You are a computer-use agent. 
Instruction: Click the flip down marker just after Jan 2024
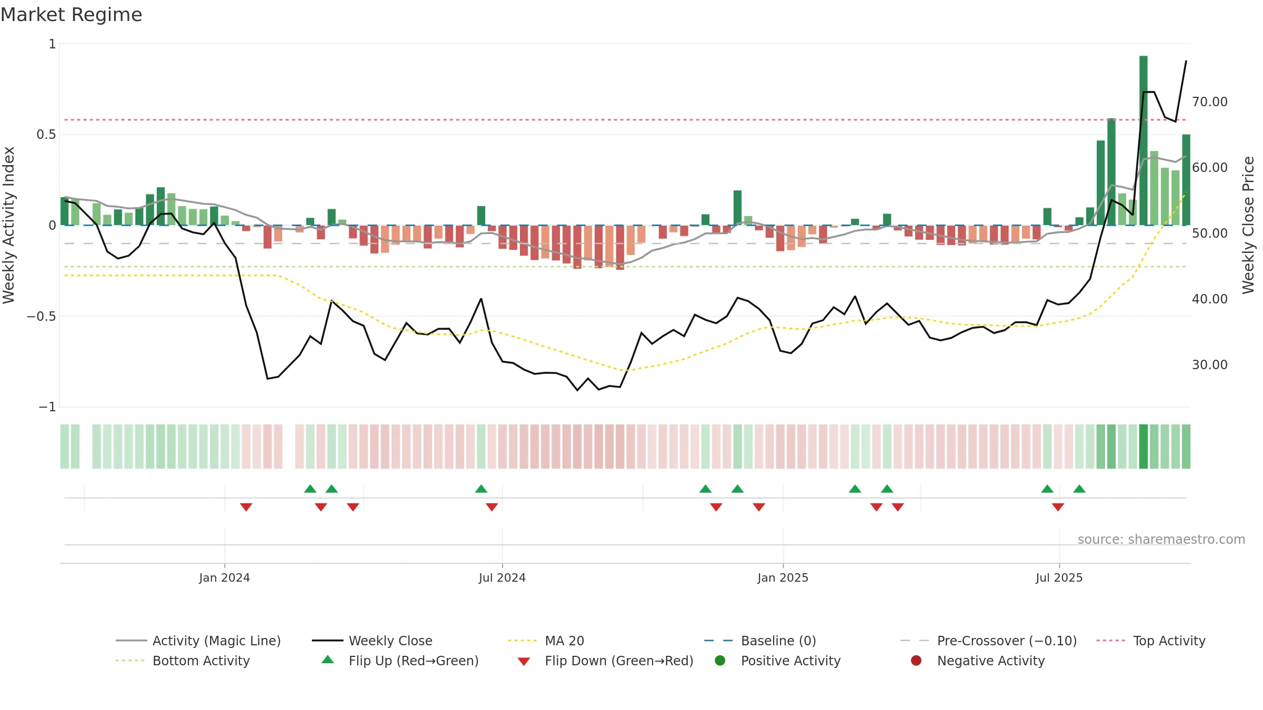pos(246,507)
